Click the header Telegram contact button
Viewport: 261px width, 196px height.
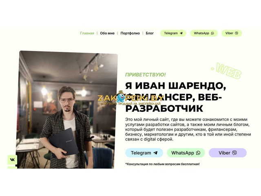[173, 33]
